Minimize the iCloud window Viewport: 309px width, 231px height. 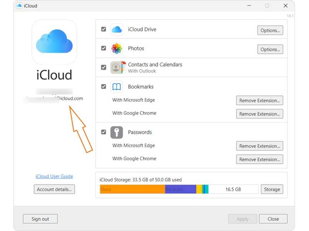(x=249, y=5)
